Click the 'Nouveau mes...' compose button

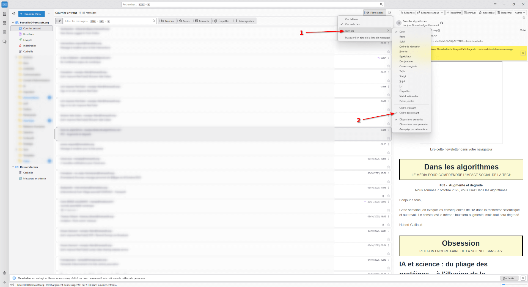(x=31, y=14)
